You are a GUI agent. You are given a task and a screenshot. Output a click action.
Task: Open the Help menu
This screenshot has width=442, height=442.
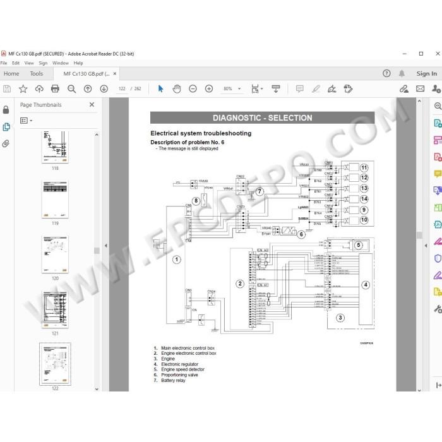(x=78, y=63)
